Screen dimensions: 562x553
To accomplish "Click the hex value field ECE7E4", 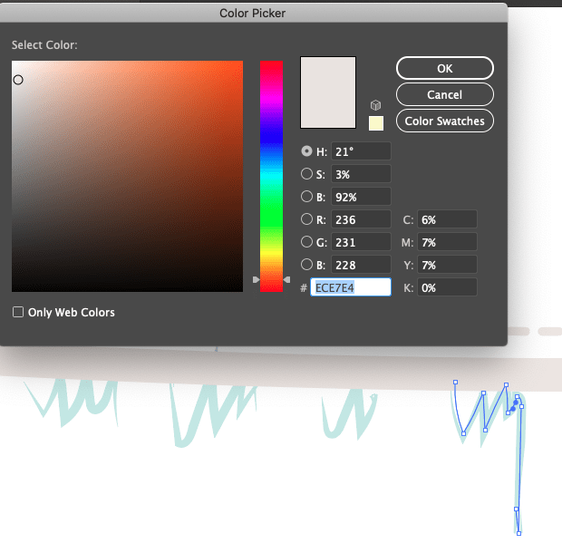I will 351,287.
